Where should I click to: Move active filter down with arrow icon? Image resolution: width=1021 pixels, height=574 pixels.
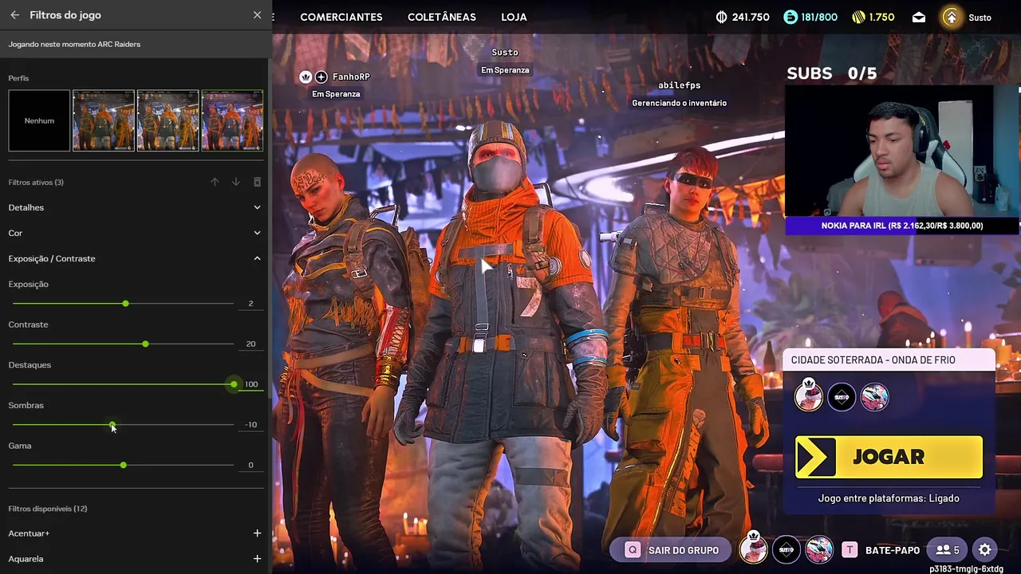(236, 183)
